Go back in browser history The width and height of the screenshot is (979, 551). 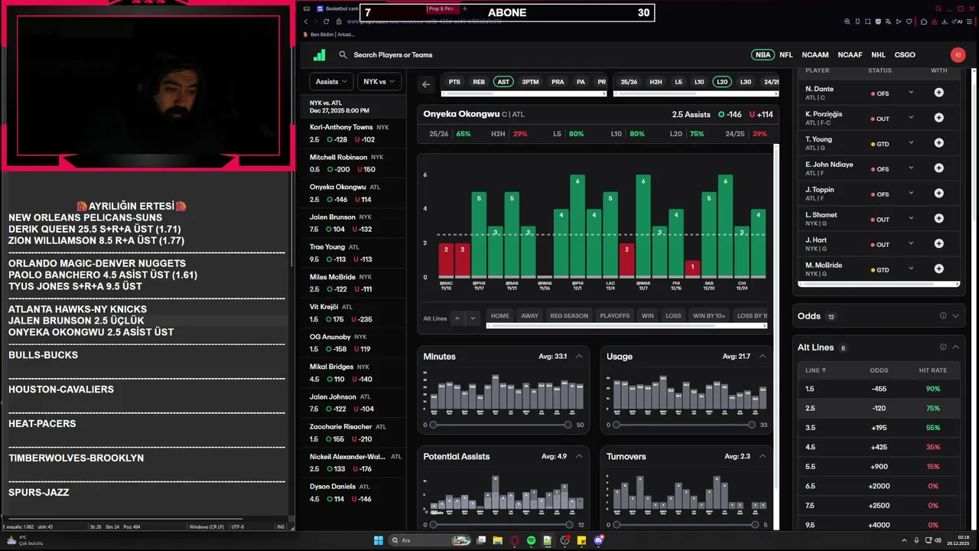305,21
